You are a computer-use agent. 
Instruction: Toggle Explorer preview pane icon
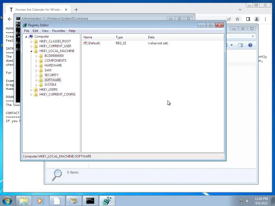241,45
